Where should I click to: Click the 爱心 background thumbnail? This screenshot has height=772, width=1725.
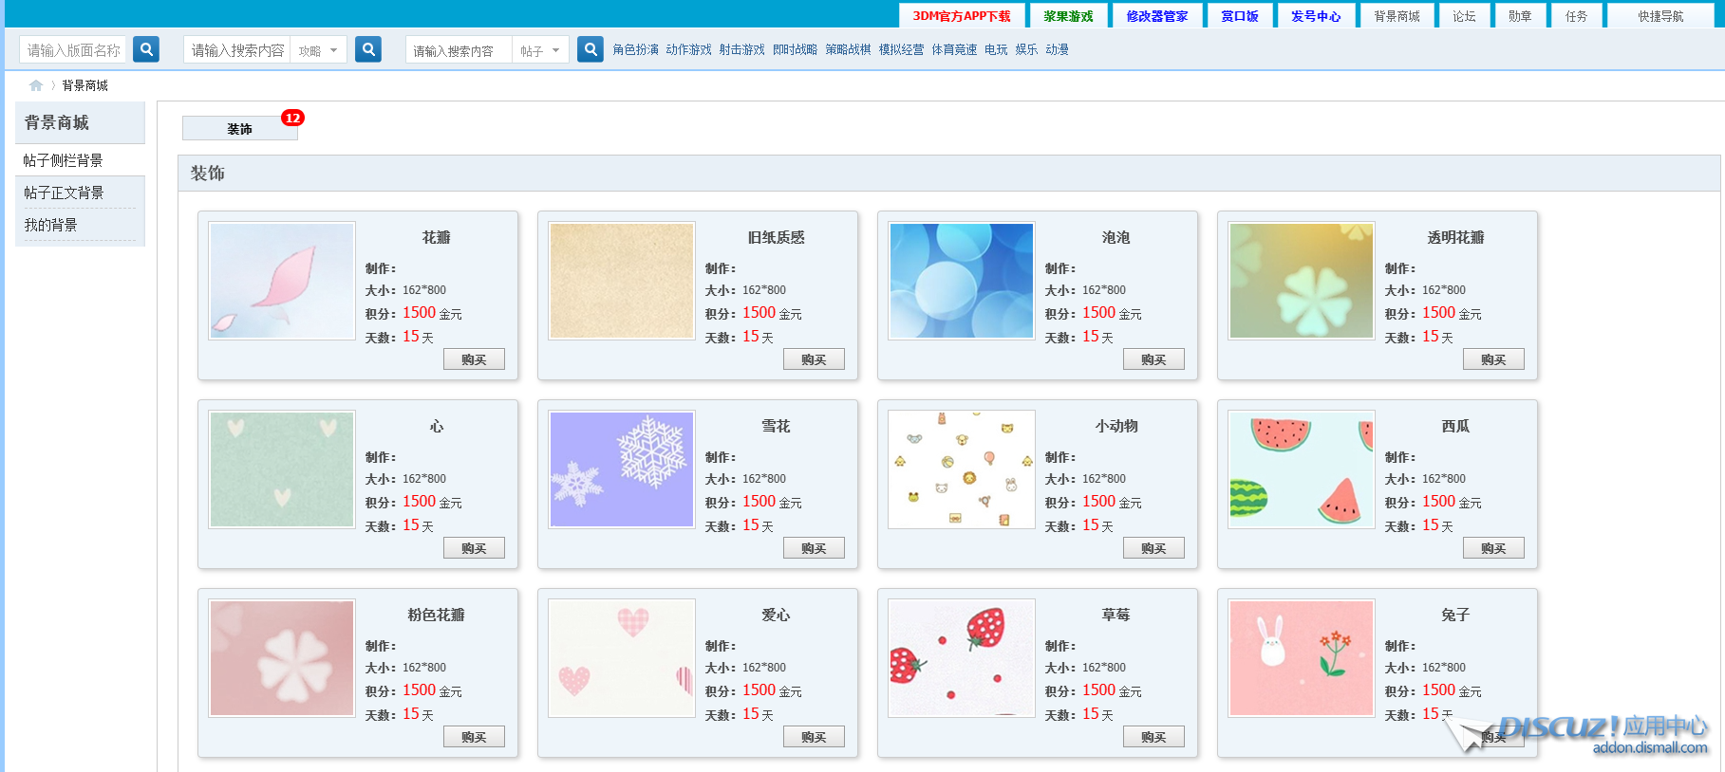(622, 658)
